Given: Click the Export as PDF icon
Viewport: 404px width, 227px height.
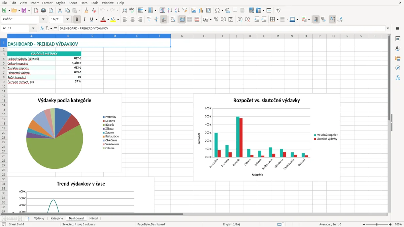Looking at the screenshot, I should (x=36, y=10).
